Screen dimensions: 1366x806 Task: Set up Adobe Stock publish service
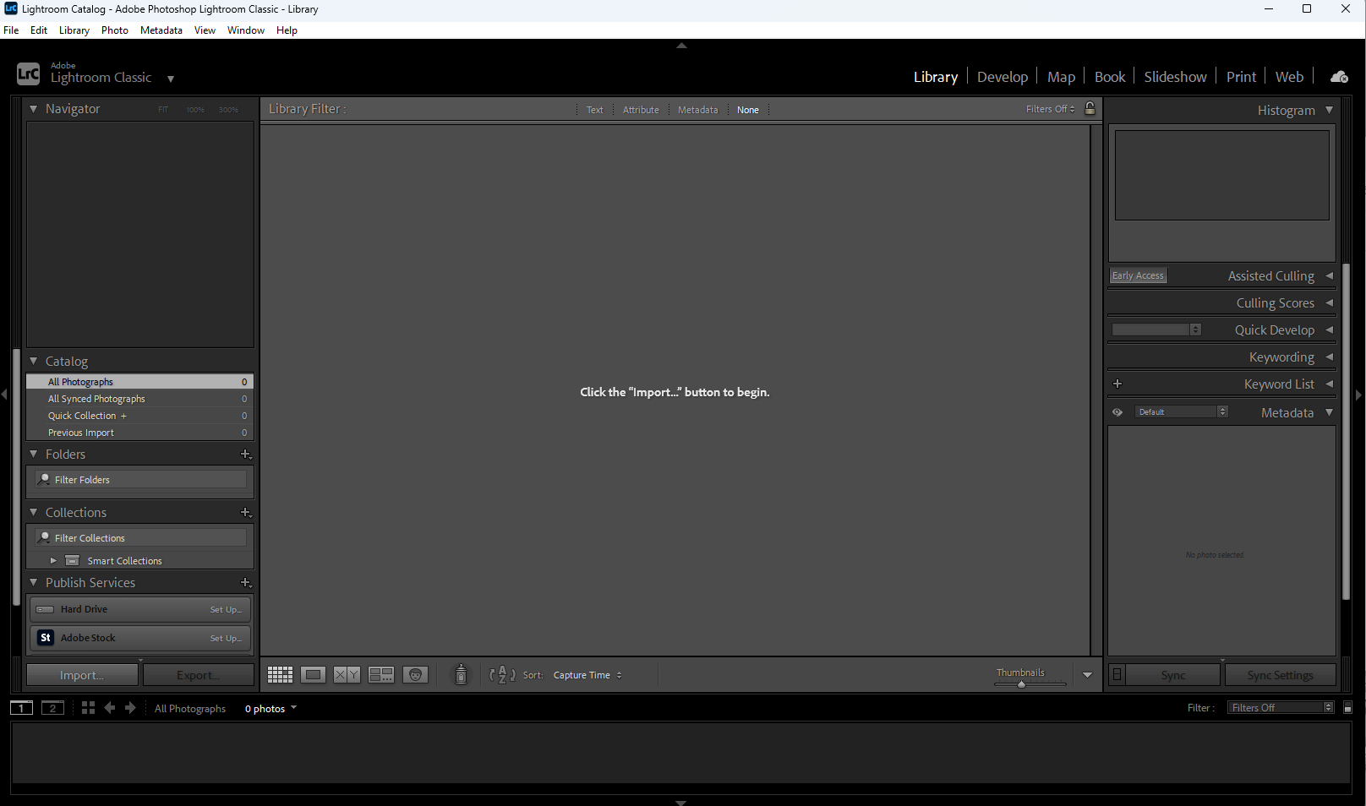coord(226,638)
